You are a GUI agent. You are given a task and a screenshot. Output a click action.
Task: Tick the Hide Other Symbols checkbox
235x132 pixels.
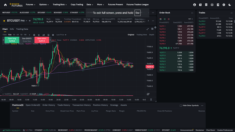pyautogui.click(x=181, y=106)
